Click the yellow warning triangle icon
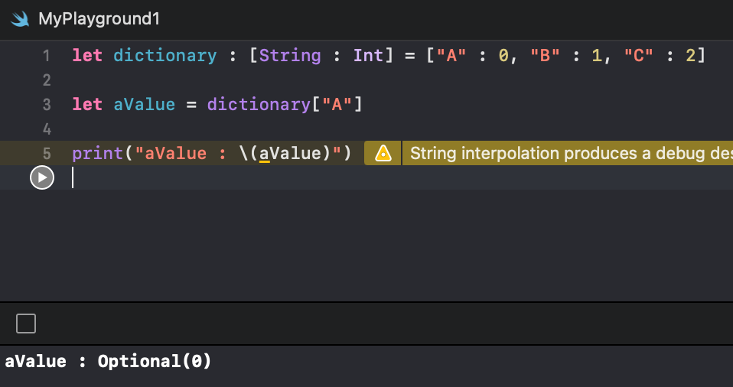The height and width of the screenshot is (387, 733). 383,153
